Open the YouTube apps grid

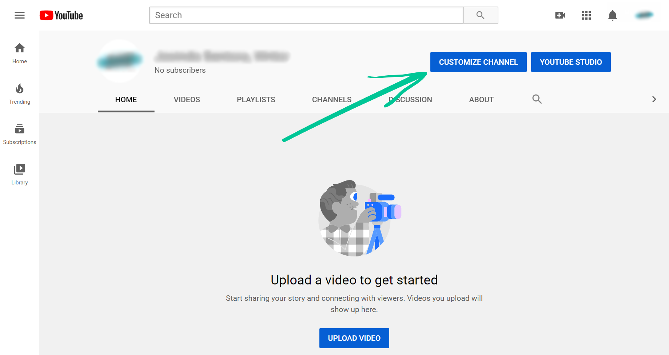coord(586,15)
